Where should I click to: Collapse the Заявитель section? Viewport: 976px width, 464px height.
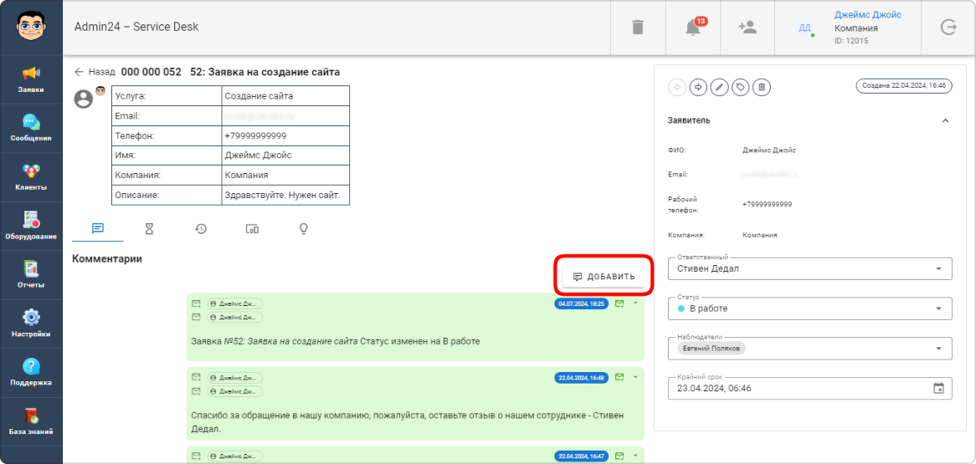[944, 121]
